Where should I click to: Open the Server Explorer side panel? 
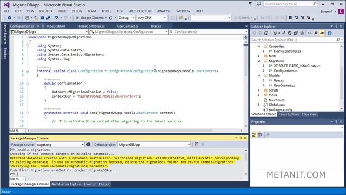click(5, 34)
